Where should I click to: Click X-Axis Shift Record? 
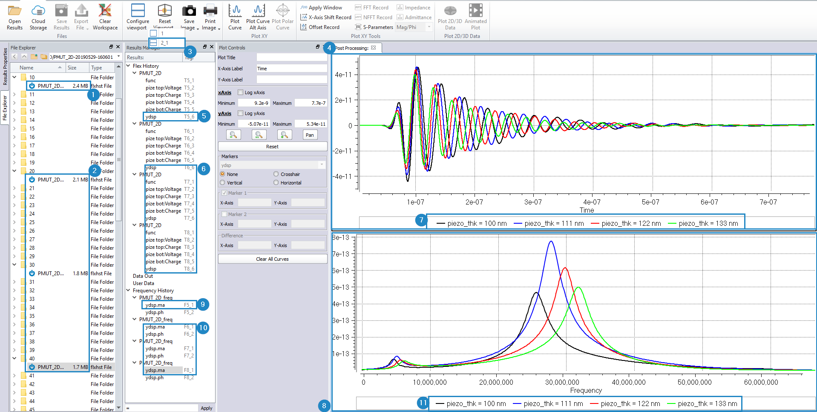tap(326, 17)
